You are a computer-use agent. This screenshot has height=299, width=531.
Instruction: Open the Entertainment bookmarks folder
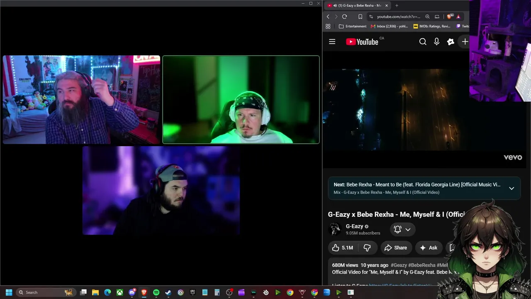point(353,26)
